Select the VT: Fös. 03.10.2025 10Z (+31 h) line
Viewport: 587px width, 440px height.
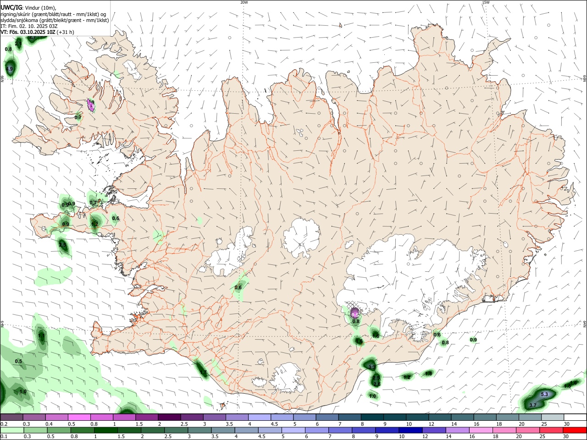37,32
